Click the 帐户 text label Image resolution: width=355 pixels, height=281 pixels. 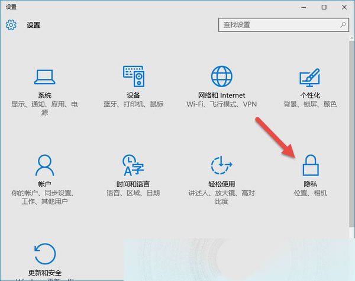pos(44,184)
